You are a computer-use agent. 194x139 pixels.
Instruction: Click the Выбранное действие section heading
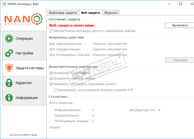[66, 38]
